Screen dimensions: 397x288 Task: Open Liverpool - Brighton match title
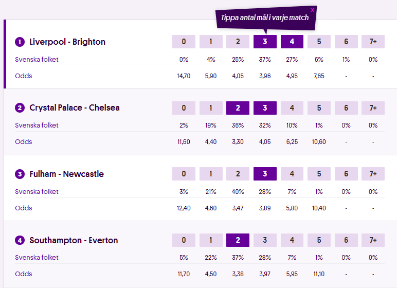[x=67, y=42]
